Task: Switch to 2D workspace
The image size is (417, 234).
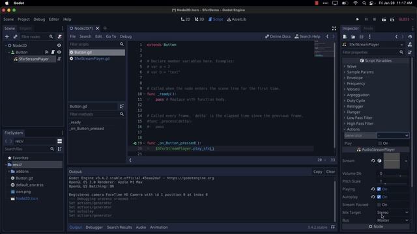Action: click(185, 19)
